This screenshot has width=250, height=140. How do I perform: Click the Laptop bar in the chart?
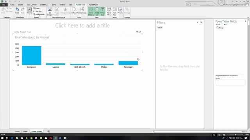click(x=55, y=64)
